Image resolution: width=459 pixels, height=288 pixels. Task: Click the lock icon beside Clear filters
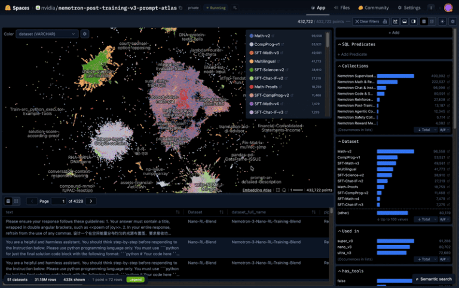(x=385, y=22)
